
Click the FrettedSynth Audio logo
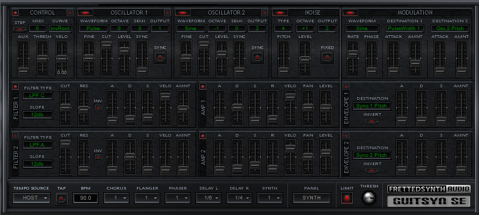click(x=429, y=189)
